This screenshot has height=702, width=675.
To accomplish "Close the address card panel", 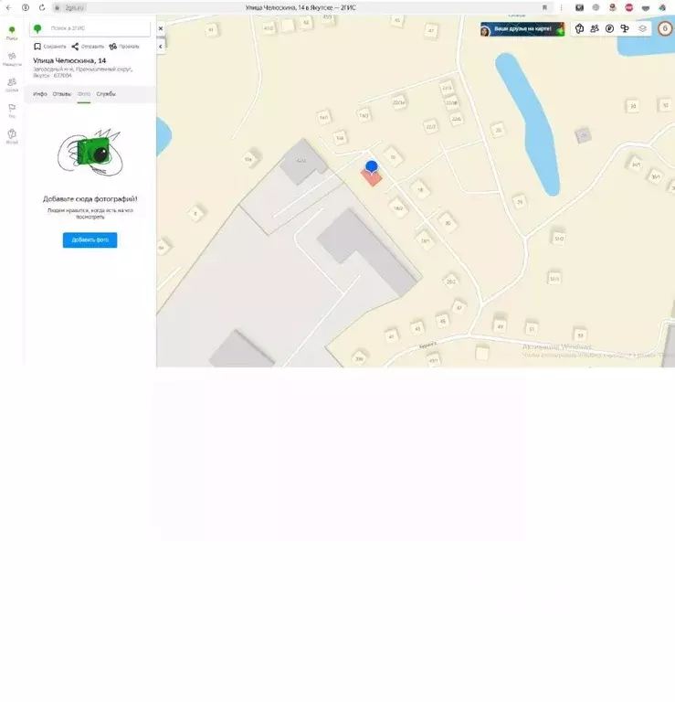I will coord(161,28).
